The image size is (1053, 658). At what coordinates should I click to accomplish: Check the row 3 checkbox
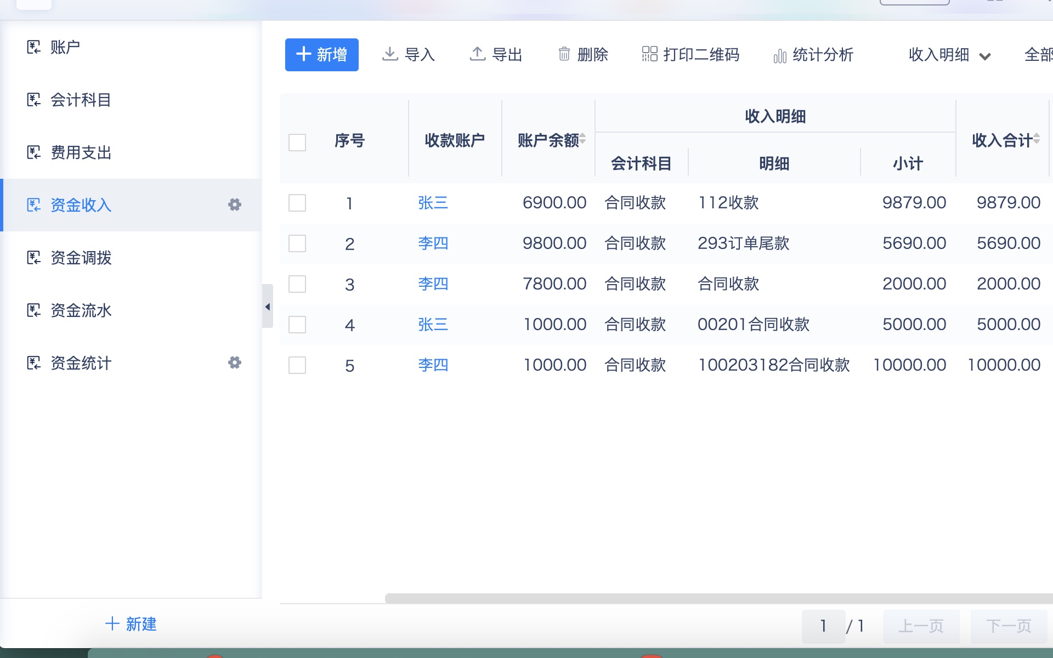(297, 284)
